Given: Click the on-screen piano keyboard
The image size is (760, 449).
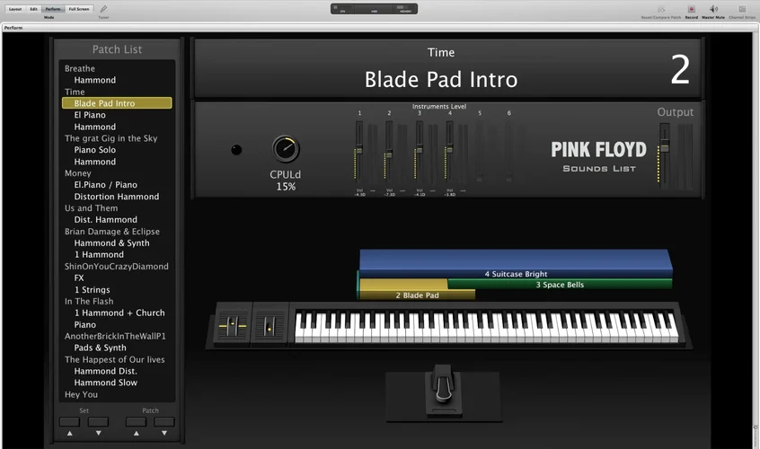Looking at the screenshot, I should coord(486,328).
